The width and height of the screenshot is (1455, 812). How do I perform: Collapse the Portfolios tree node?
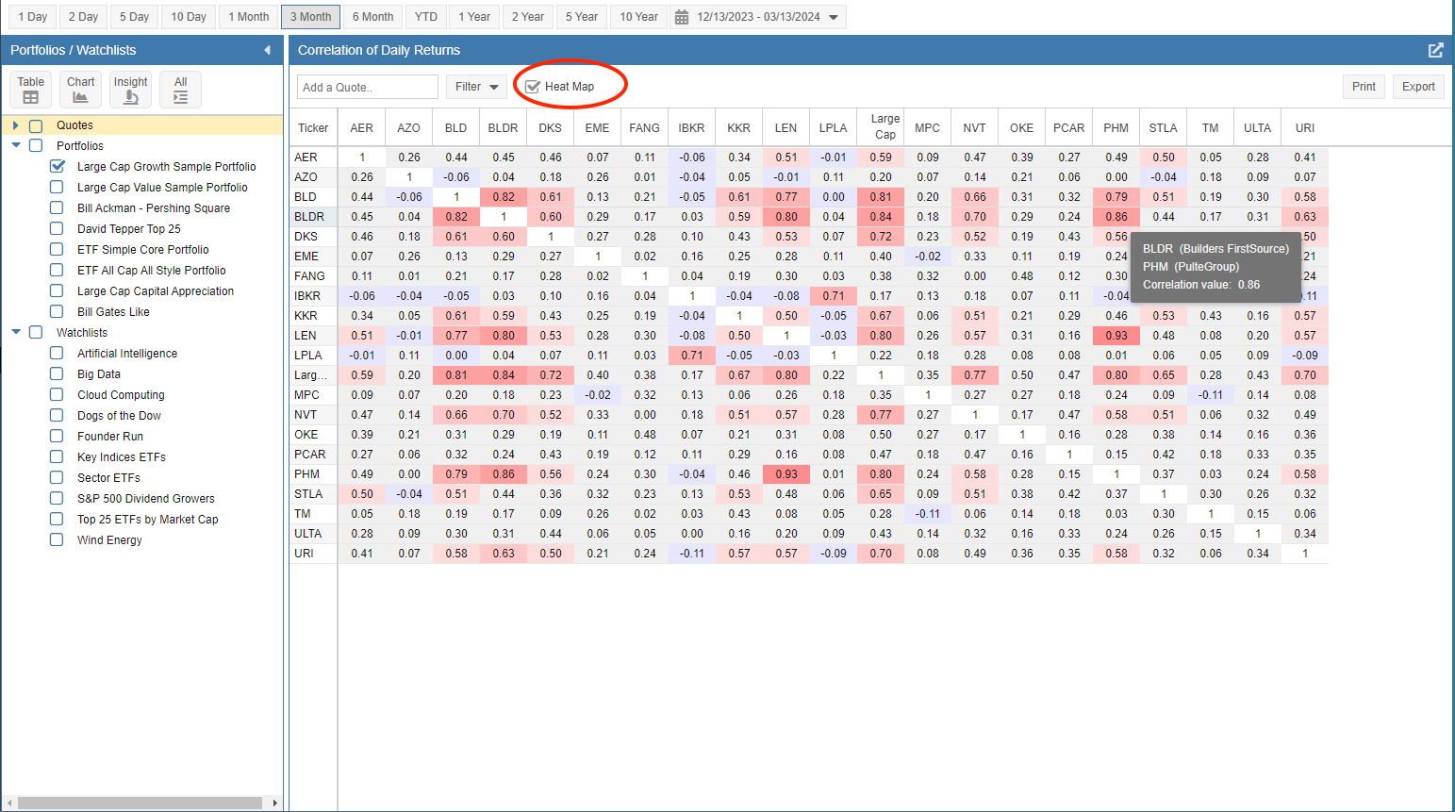(x=16, y=145)
